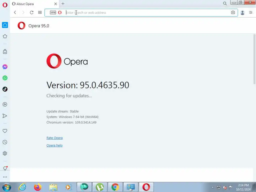Open WhatsApp in the sidebar
The image size is (256, 192).
click(x=5, y=78)
